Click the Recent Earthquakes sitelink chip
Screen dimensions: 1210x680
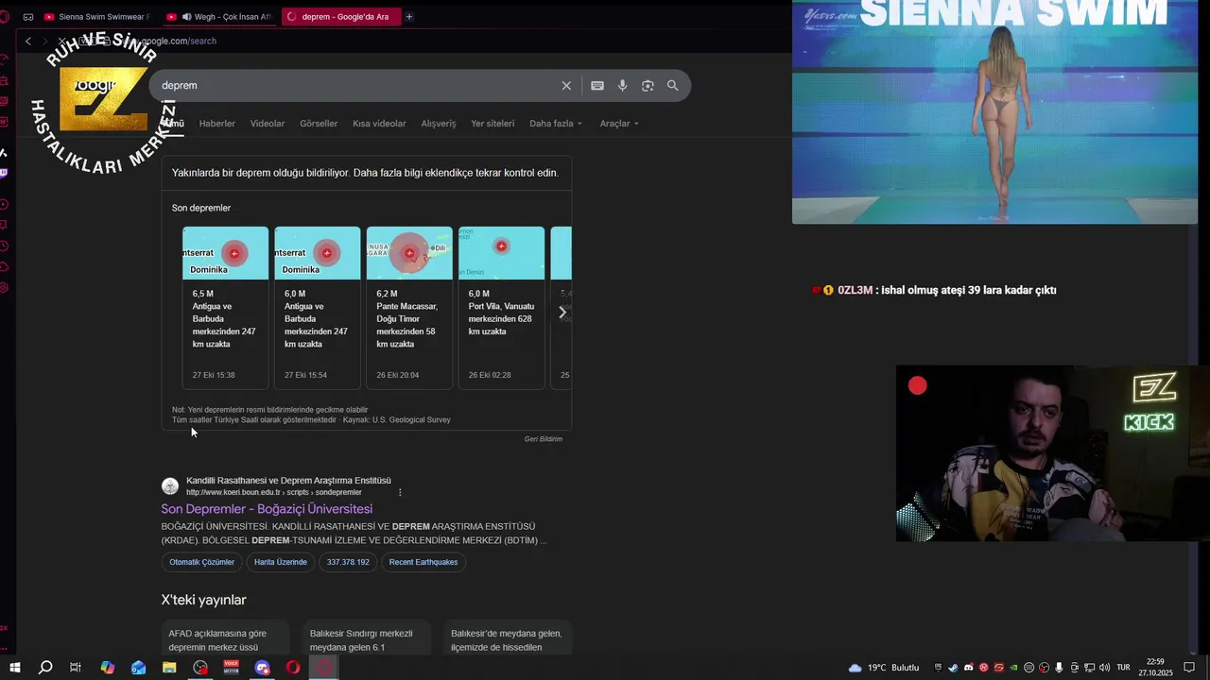[x=423, y=563]
